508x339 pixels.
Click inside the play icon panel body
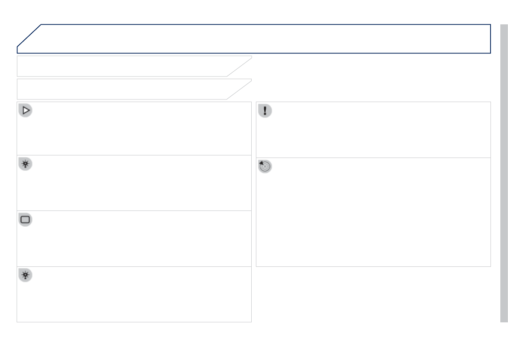134,132
